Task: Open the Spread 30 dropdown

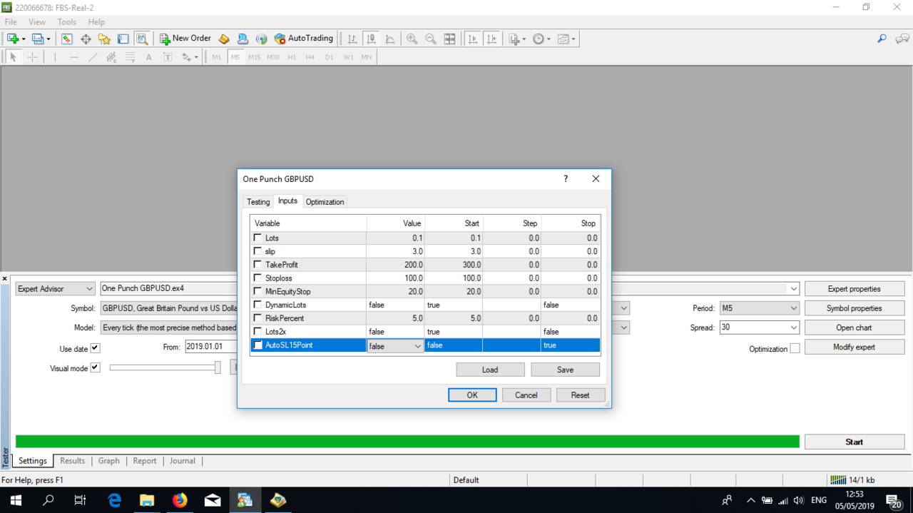Action: click(759, 327)
